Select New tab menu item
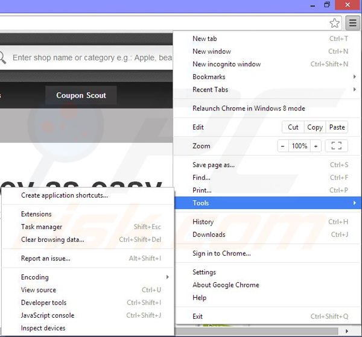The width and height of the screenshot is (362, 337). click(x=268, y=39)
